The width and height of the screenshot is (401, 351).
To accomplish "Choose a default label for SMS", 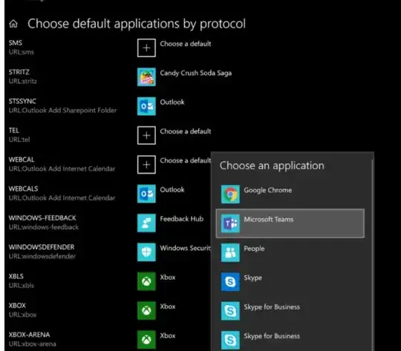I will 186,44.
